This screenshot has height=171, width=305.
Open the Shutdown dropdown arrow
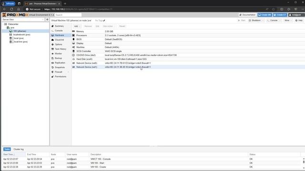(x=263, y=20)
